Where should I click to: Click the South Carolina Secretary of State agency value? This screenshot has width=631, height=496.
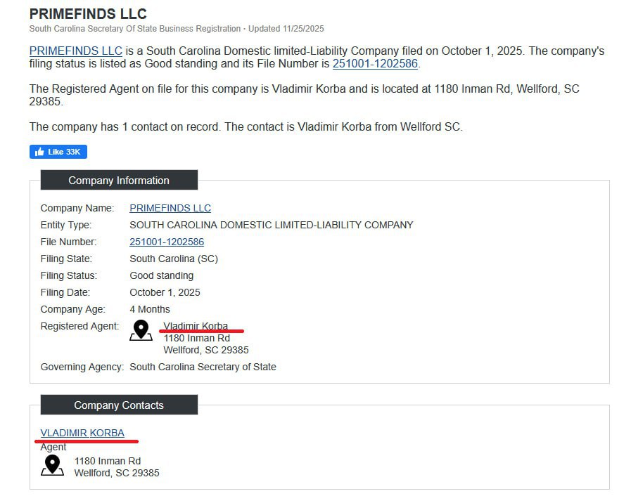203,367
